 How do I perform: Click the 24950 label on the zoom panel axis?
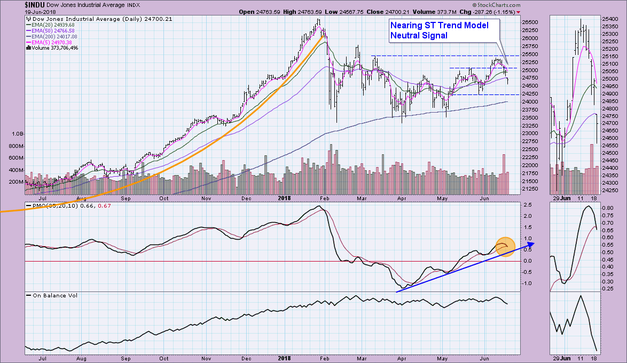coord(609,86)
